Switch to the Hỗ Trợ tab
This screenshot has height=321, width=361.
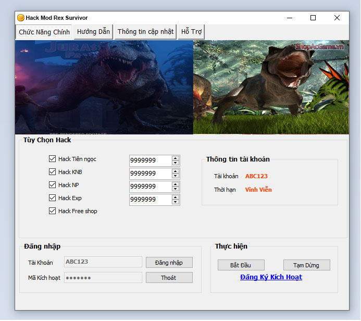pyautogui.click(x=191, y=32)
